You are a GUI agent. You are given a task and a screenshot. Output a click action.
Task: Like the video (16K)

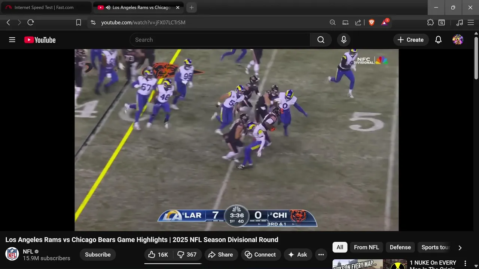(x=158, y=254)
